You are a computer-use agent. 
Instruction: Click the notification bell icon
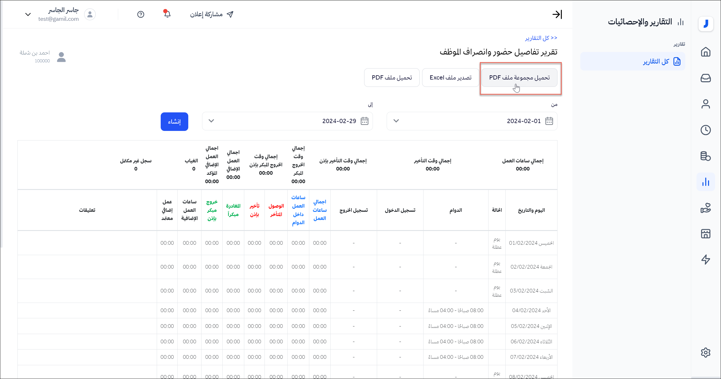(x=167, y=14)
